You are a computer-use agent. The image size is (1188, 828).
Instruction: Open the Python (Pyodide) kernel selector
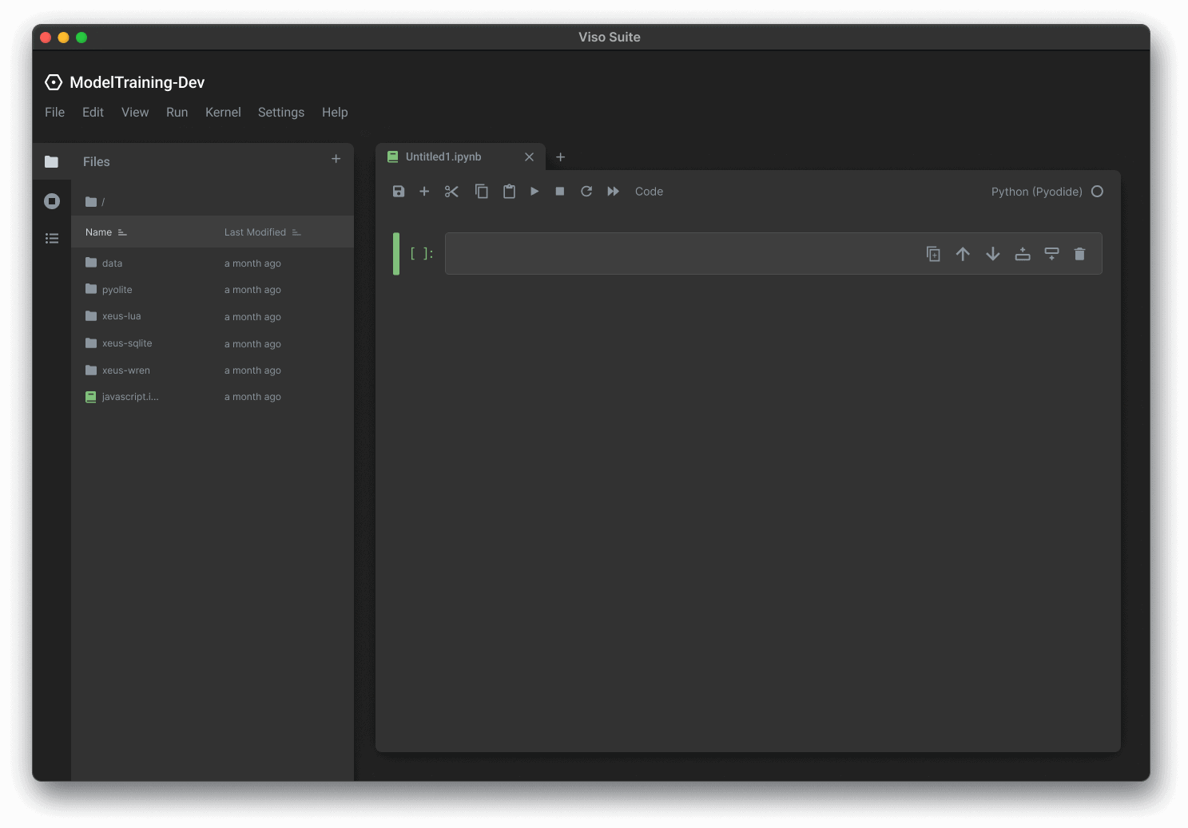1036,192
